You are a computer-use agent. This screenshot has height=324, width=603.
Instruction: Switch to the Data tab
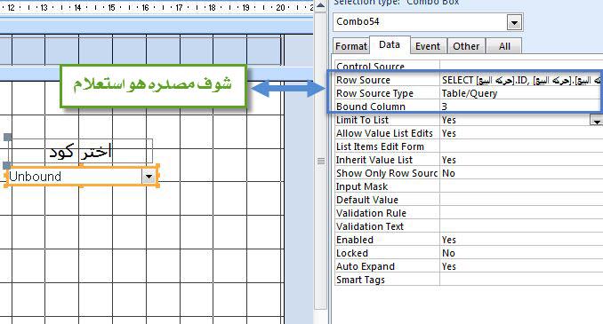pos(390,45)
